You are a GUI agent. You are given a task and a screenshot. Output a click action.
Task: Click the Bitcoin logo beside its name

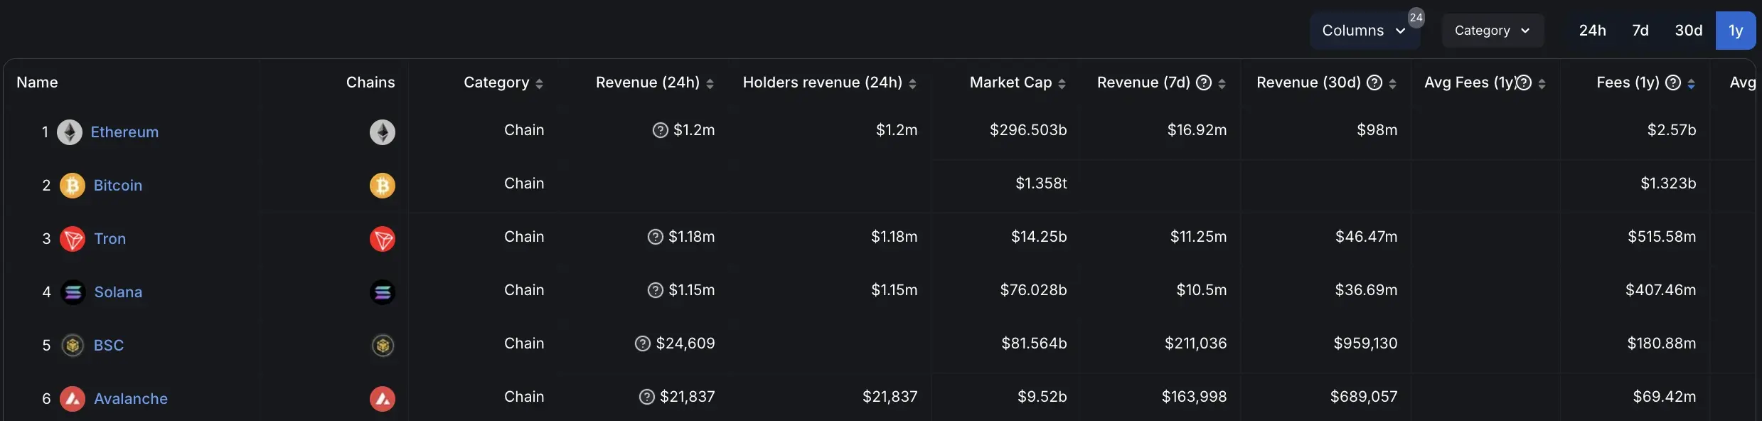click(72, 186)
